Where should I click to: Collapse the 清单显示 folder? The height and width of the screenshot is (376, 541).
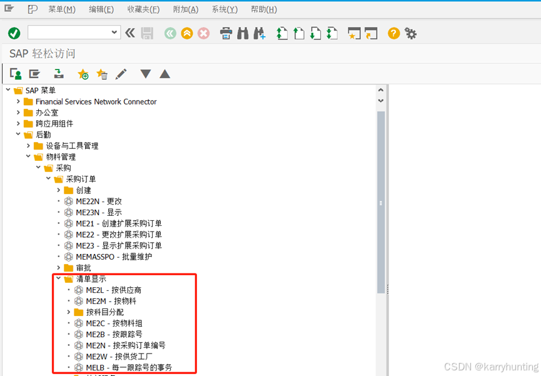[58, 278]
